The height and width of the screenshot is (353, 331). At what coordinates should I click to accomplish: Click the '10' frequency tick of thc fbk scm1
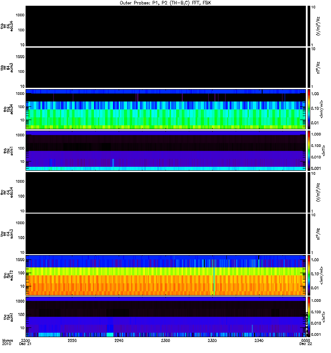tap(22, 328)
